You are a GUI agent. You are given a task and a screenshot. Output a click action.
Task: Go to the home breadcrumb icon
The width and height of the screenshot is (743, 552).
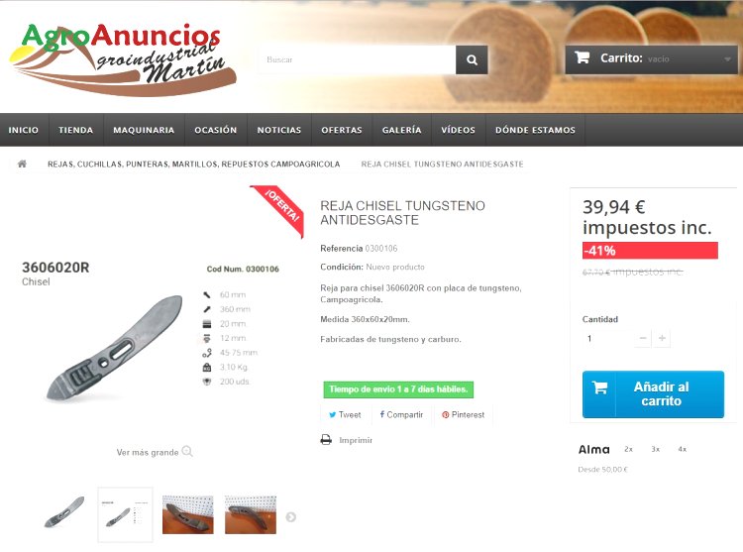click(22, 164)
